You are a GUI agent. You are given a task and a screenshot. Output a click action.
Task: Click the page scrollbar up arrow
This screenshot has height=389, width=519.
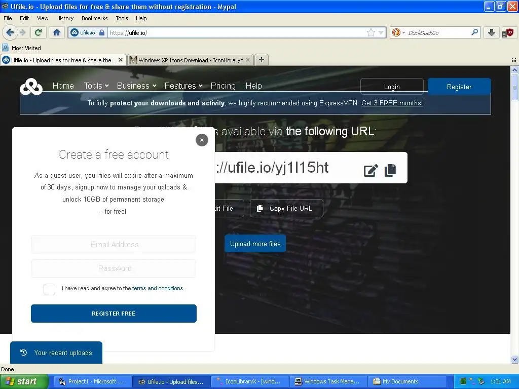pyautogui.click(x=514, y=70)
